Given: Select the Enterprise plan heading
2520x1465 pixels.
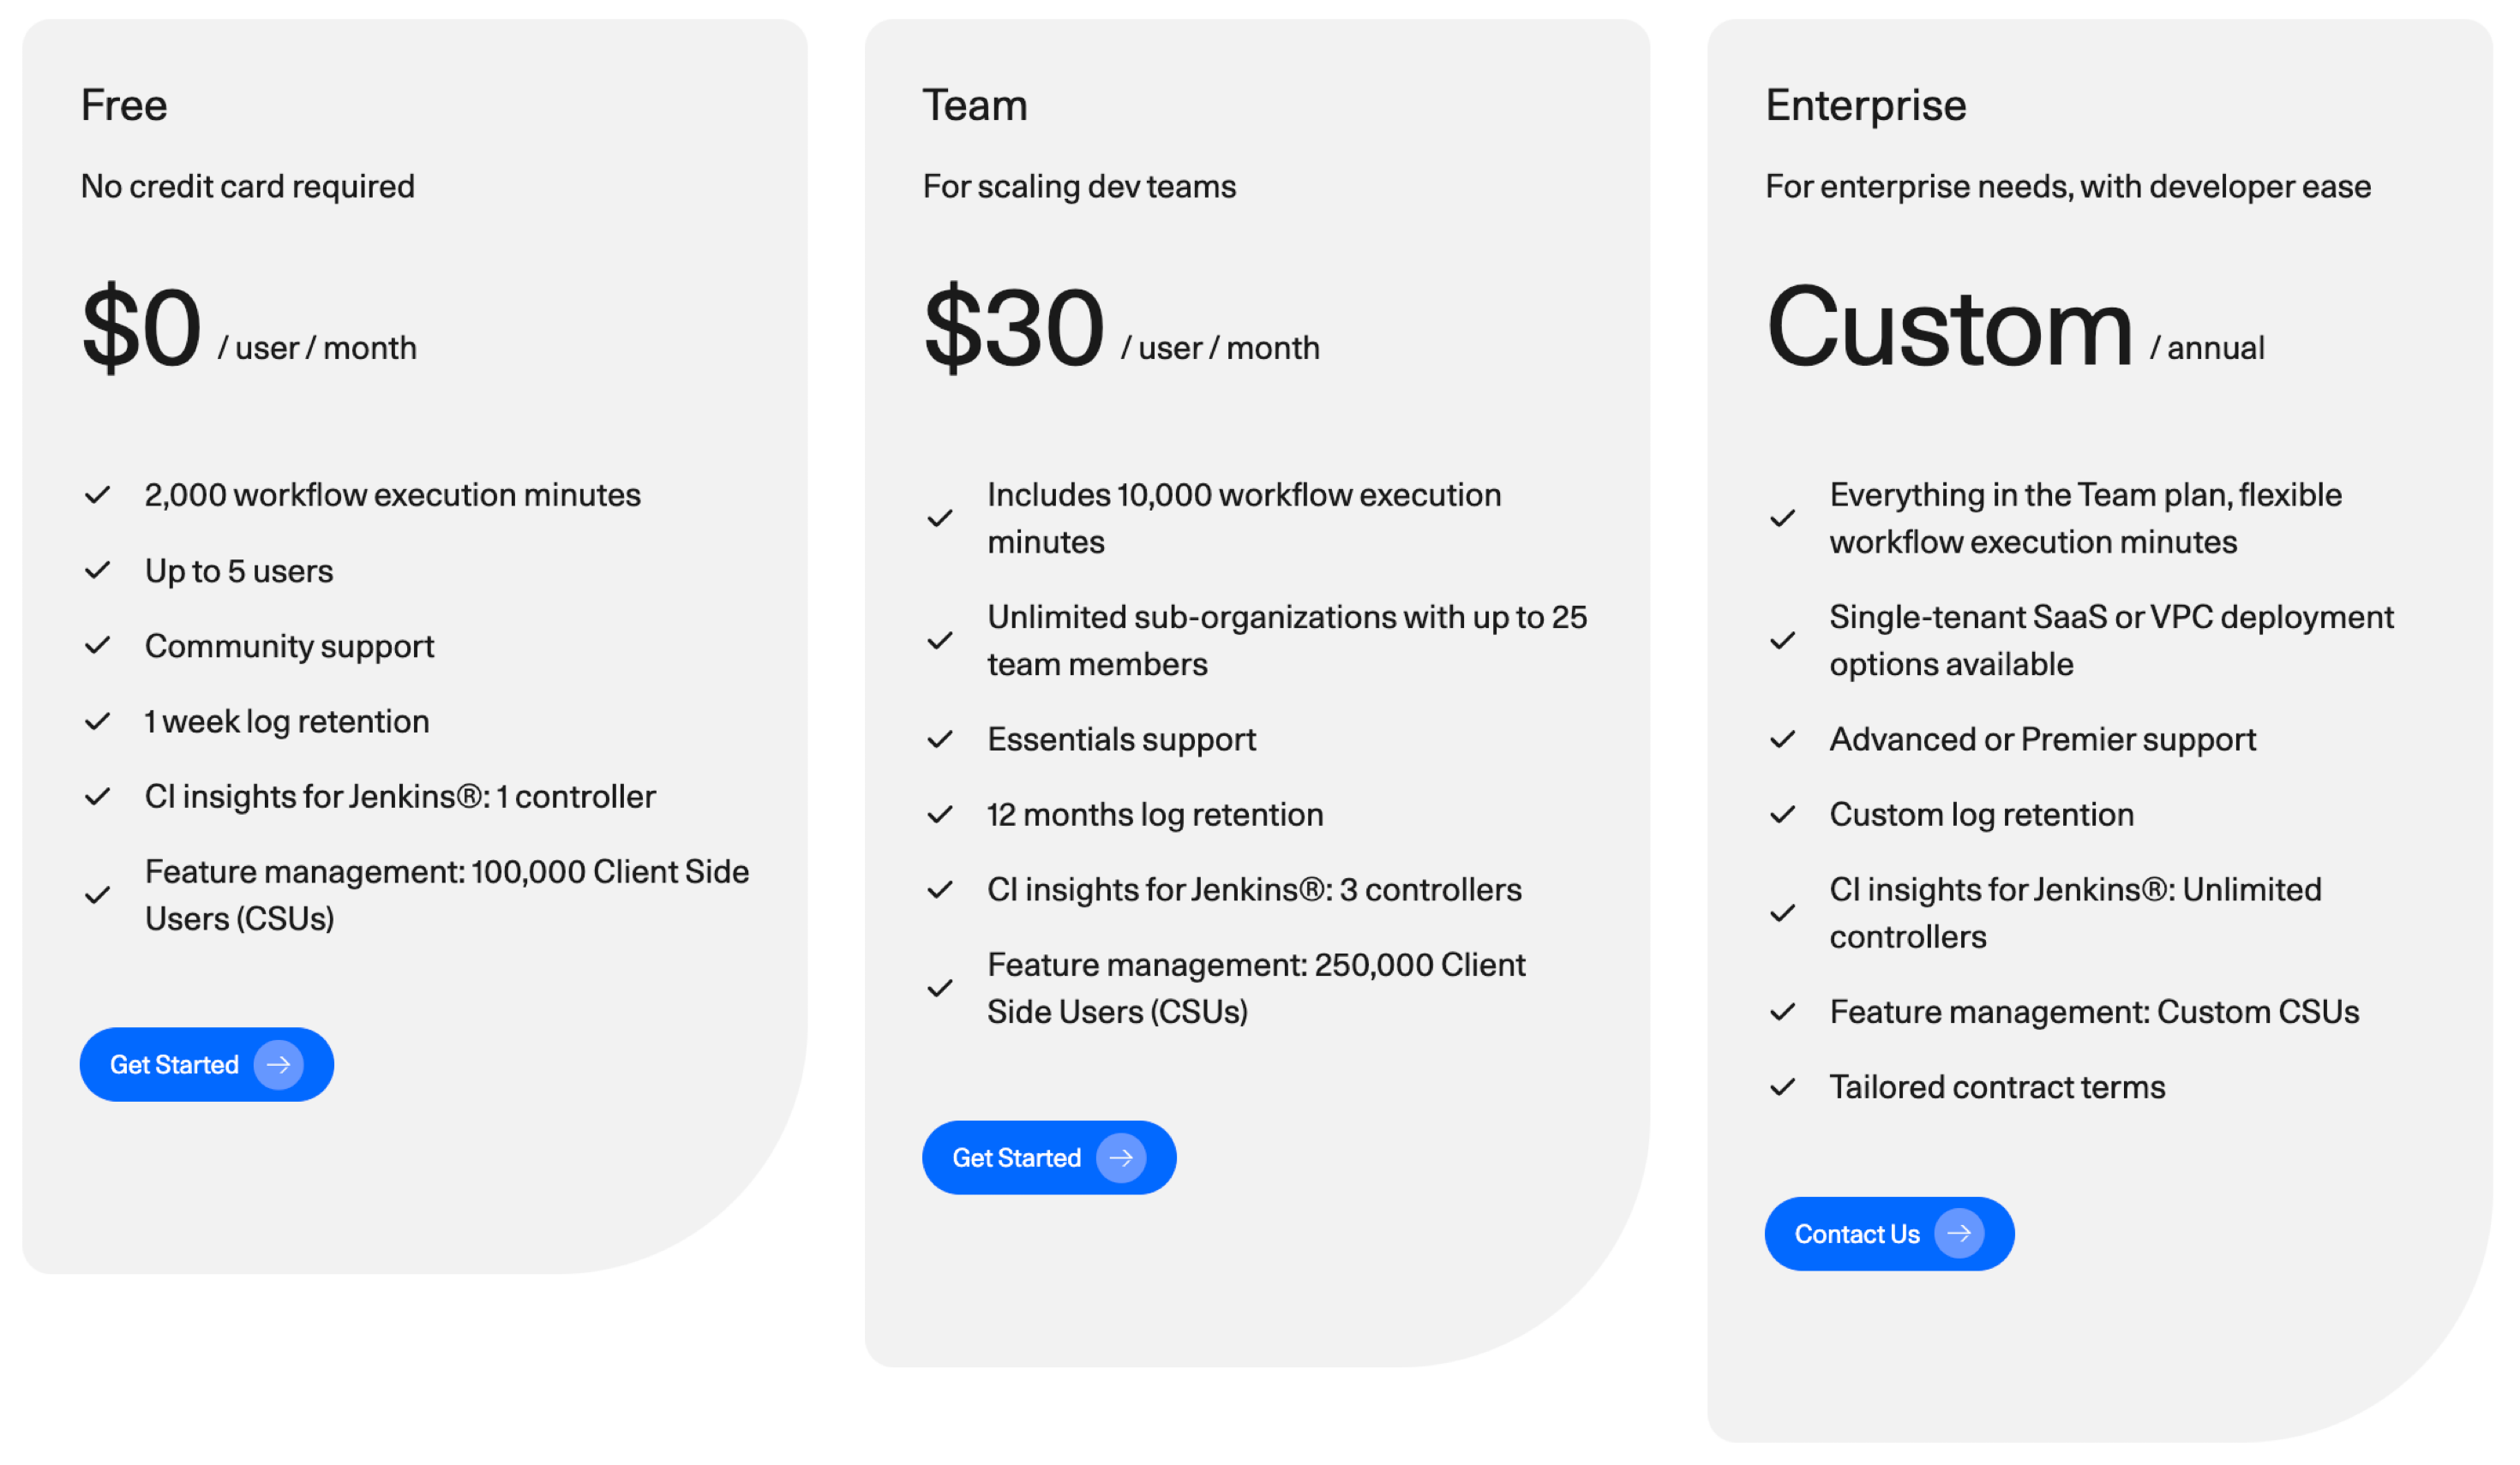Looking at the screenshot, I should coord(1865,104).
